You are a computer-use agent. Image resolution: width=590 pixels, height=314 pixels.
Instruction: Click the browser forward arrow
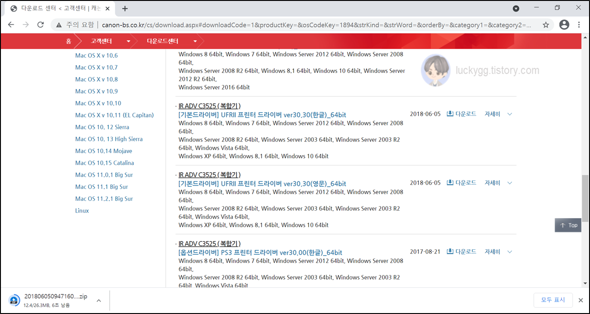pyautogui.click(x=26, y=25)
